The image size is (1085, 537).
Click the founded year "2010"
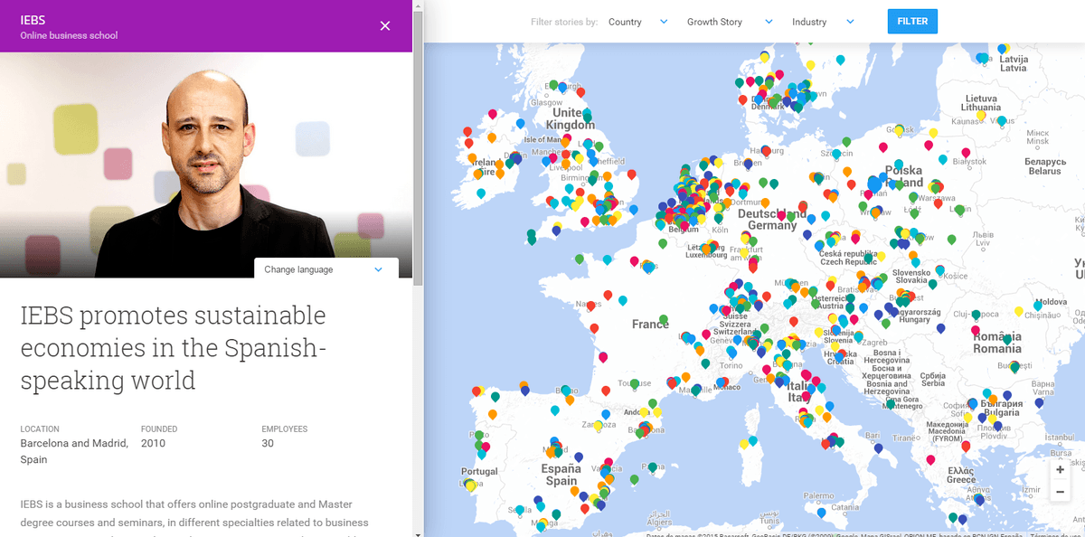click(x=153, y=443)
